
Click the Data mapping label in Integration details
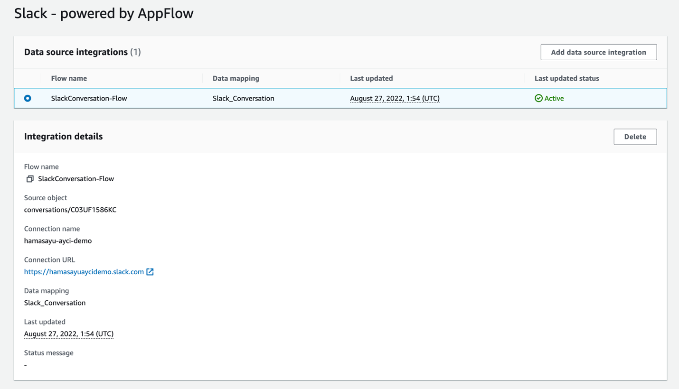click(47, 291)
